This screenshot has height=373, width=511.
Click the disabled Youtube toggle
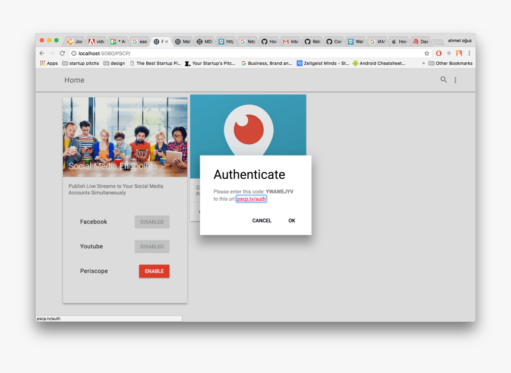pyautogui.click(x=152, y=246)
